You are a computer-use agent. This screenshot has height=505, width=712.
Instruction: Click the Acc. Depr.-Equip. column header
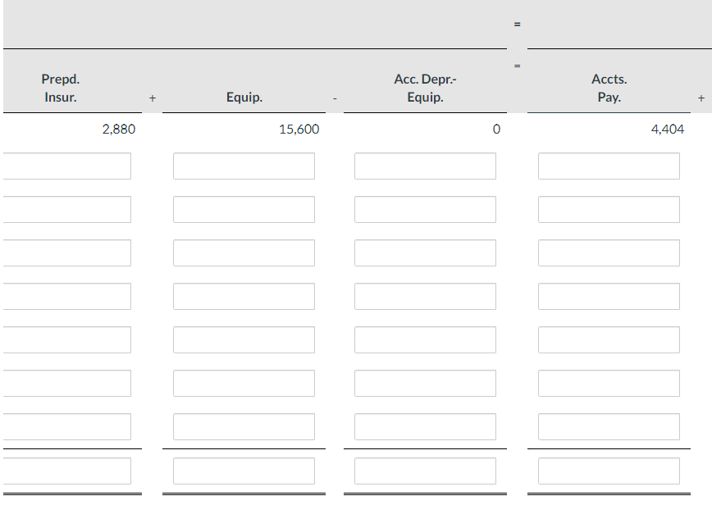point(425,88)
